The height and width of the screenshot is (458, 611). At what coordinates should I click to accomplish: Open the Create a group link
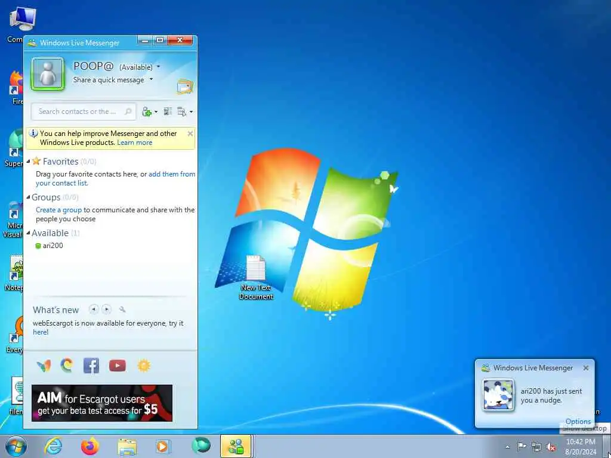click(x=59, y=210)
